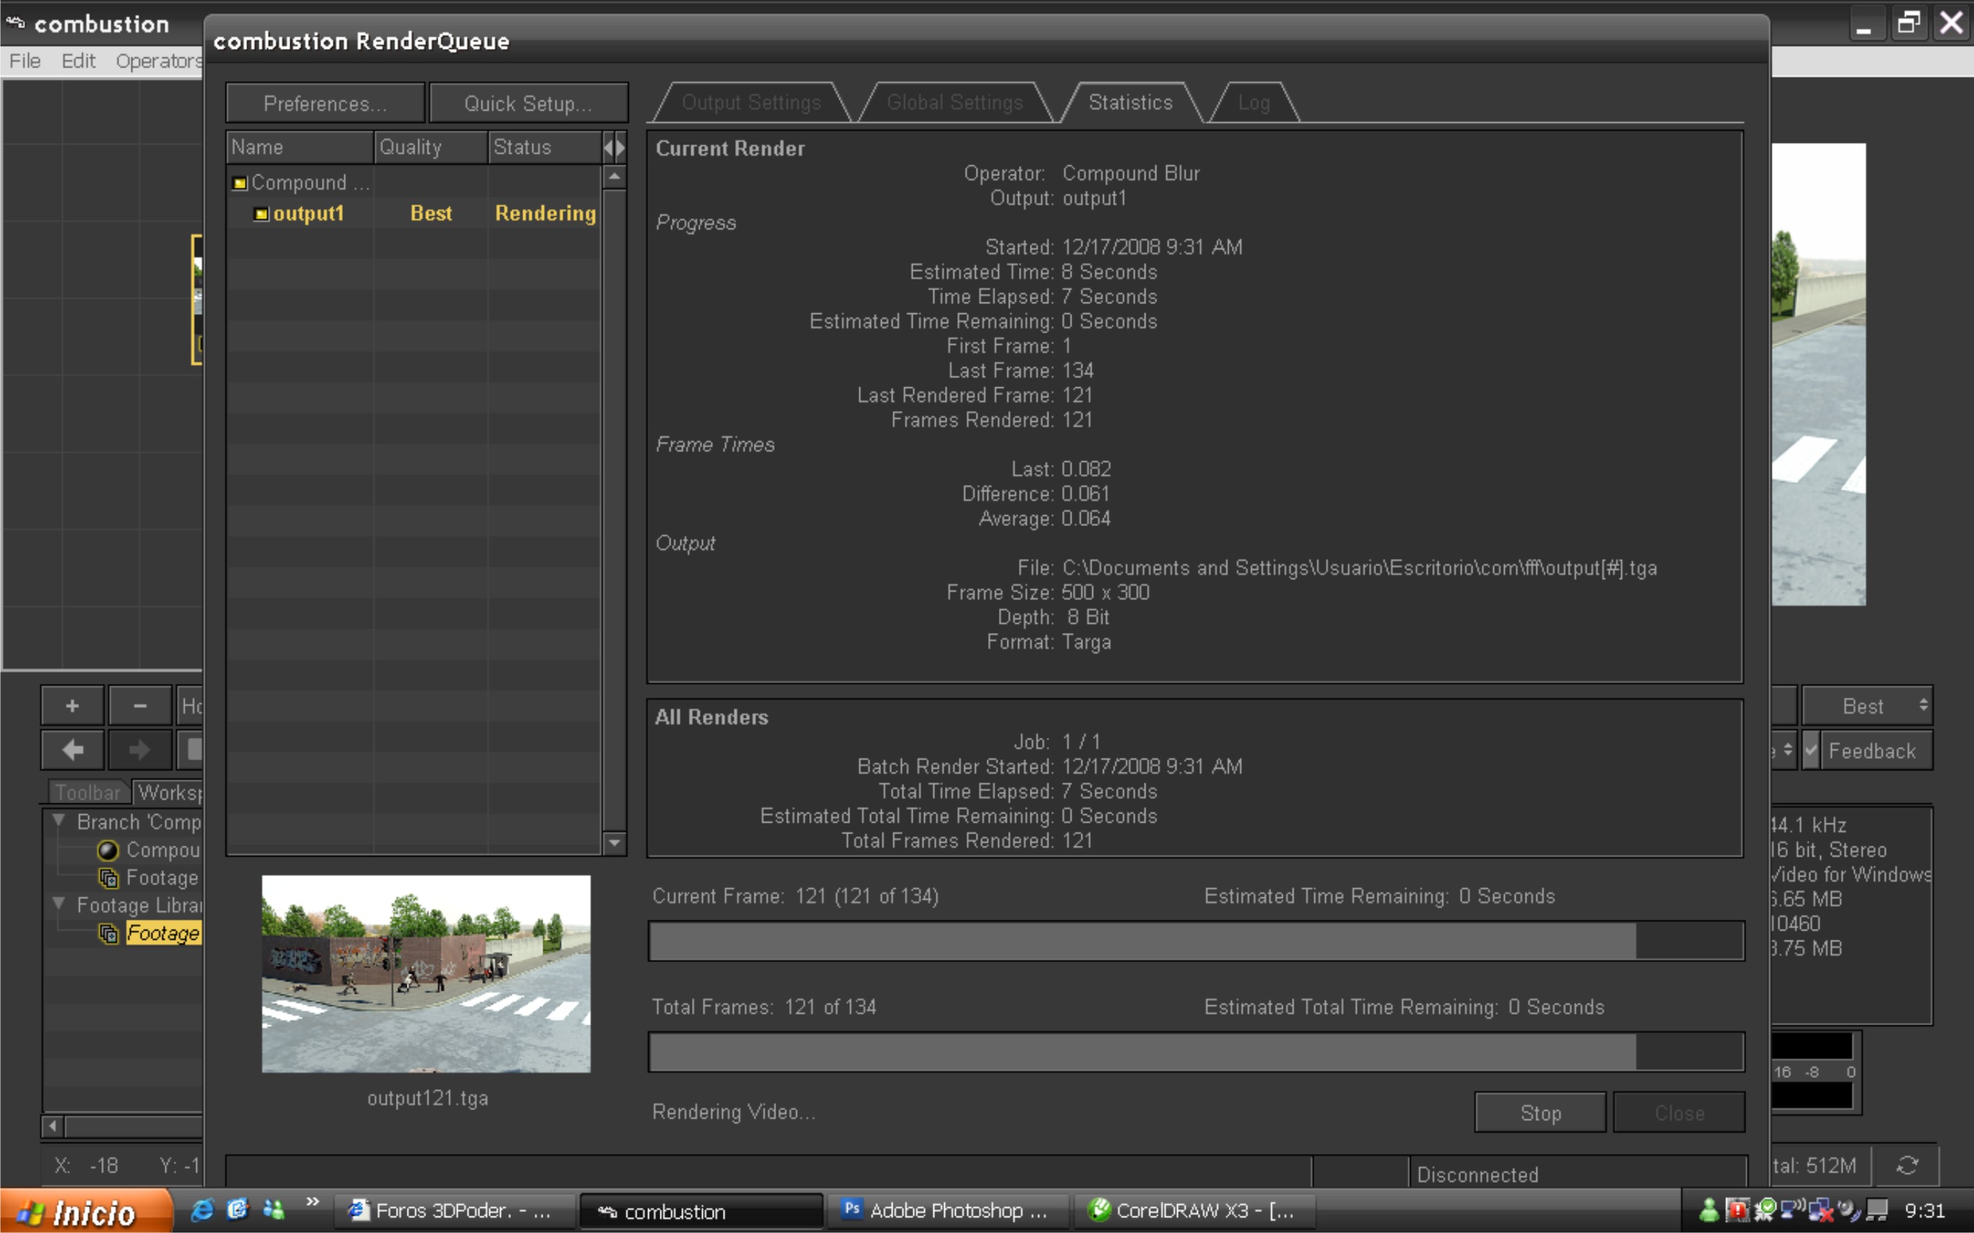Toggle the Feedback checkbox

[x=1811, y=751]
